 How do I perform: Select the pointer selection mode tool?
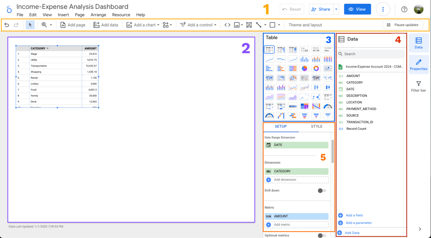[30, 25]
